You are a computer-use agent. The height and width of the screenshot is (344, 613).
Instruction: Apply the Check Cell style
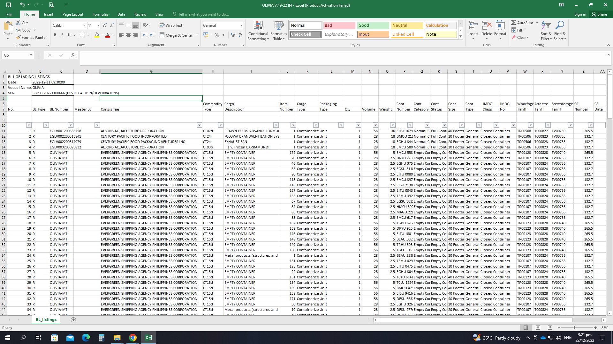[x=305, y=34]
